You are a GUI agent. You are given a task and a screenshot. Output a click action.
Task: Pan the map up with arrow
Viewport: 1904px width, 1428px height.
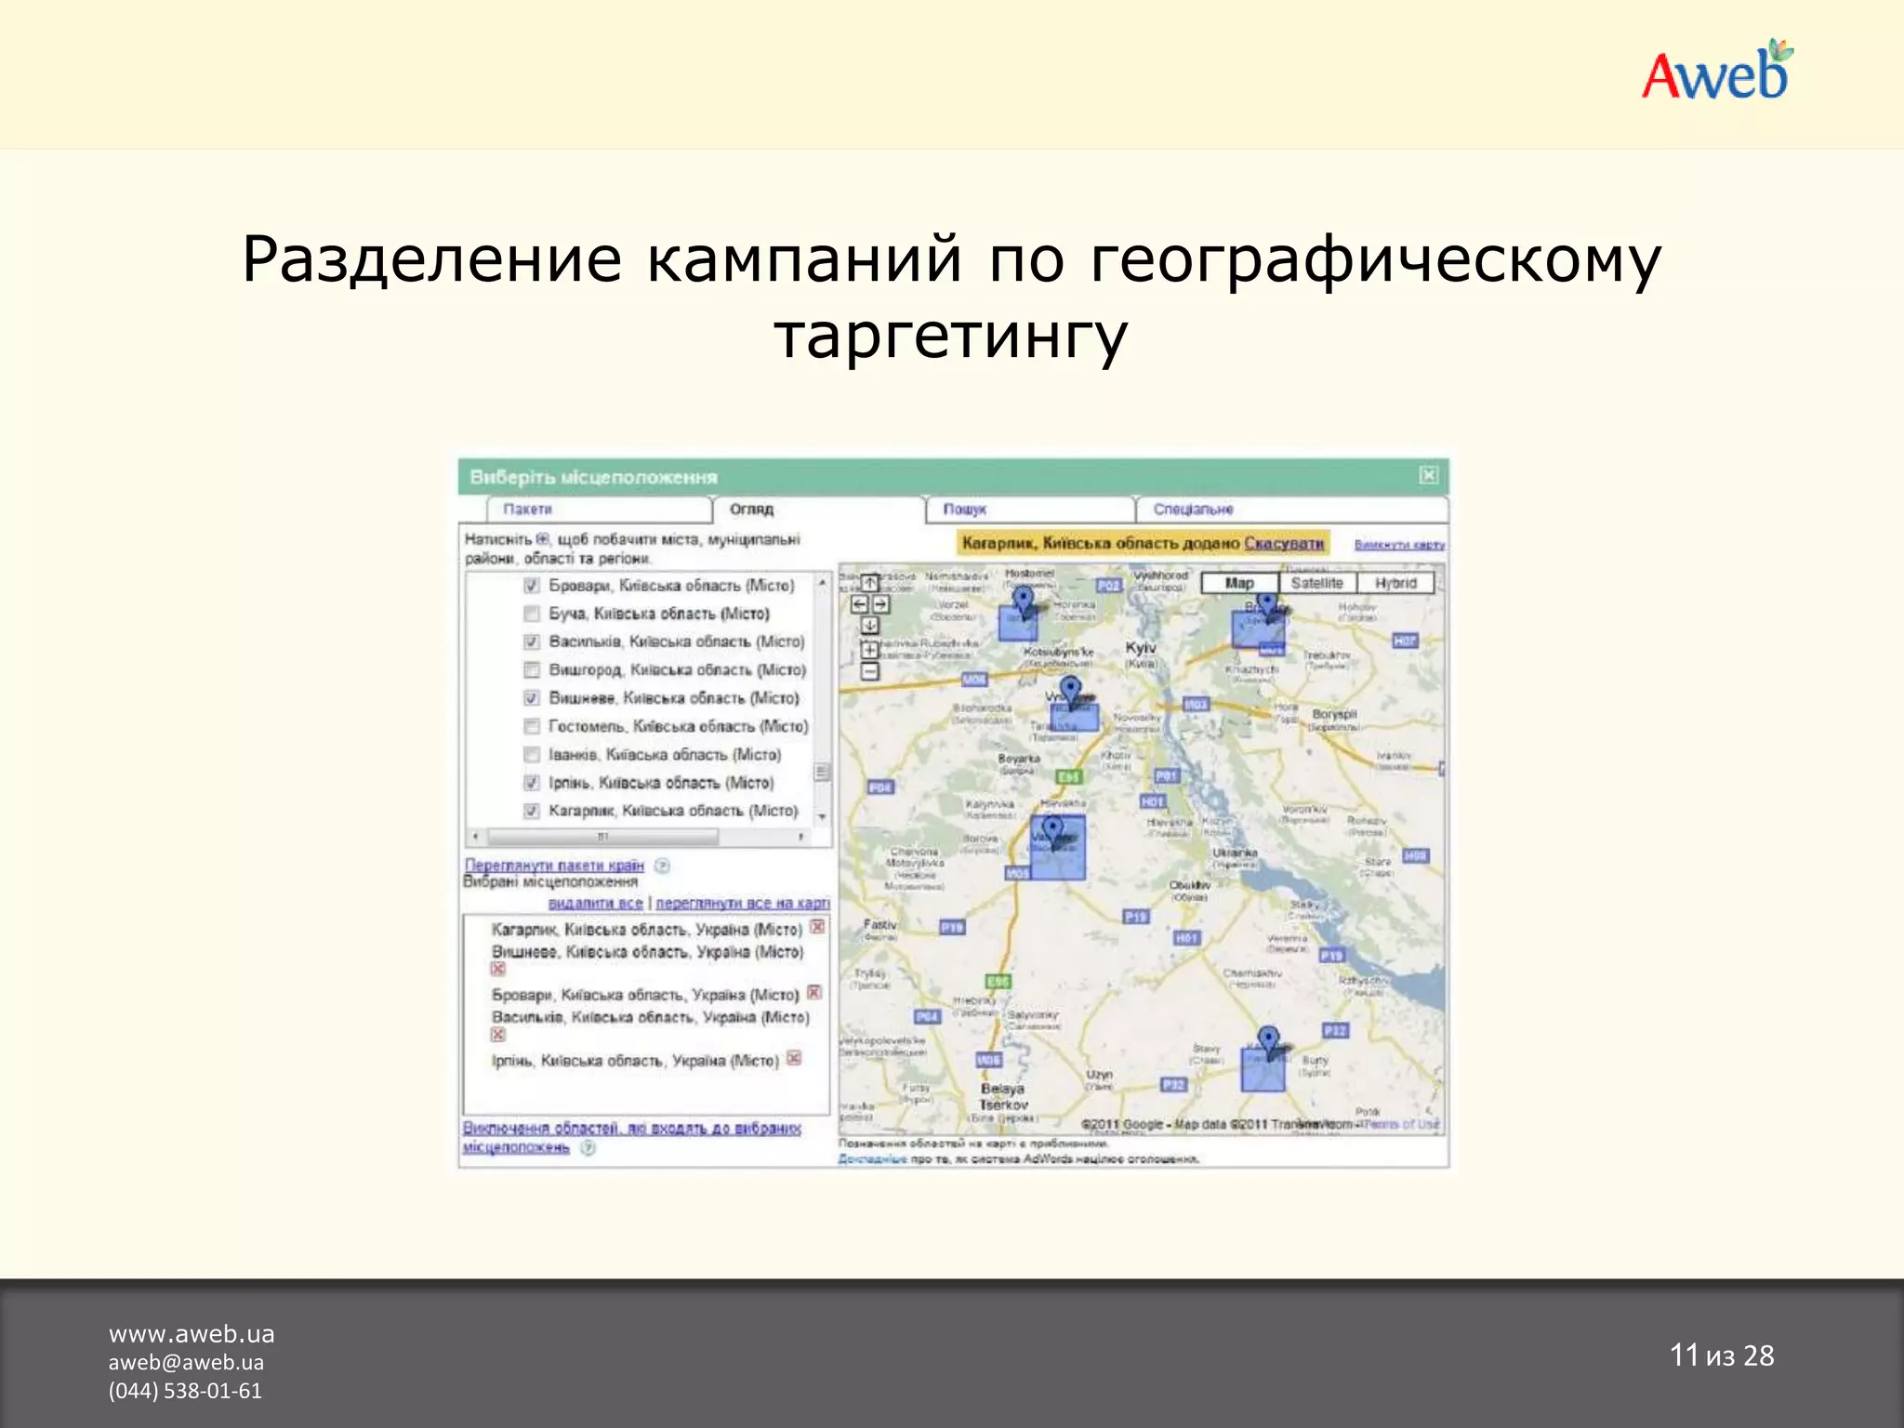[869, 583]
